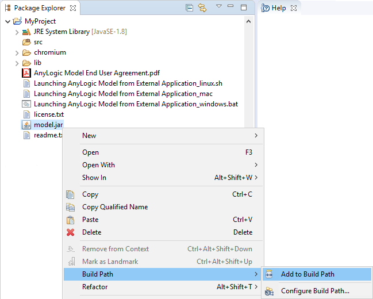Minimize the Package Explorer panel

[230, 7]
